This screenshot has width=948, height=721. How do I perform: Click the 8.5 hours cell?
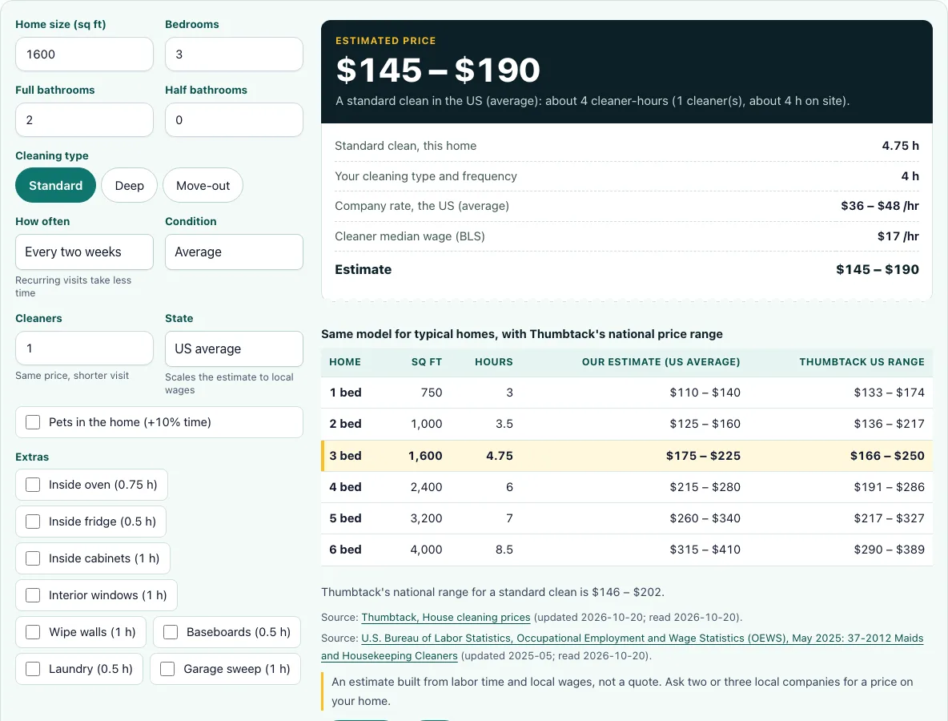[504, 550]
